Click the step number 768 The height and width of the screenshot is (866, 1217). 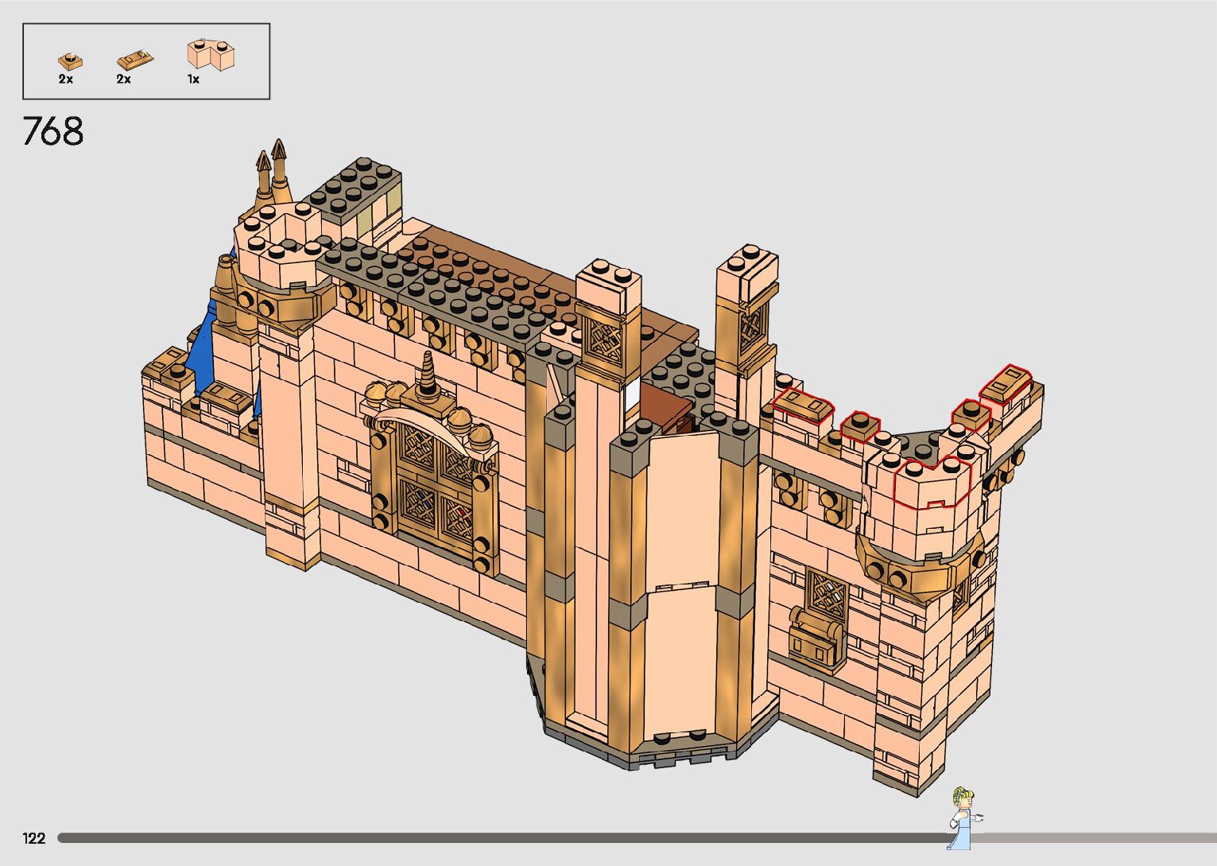[53, 132]
